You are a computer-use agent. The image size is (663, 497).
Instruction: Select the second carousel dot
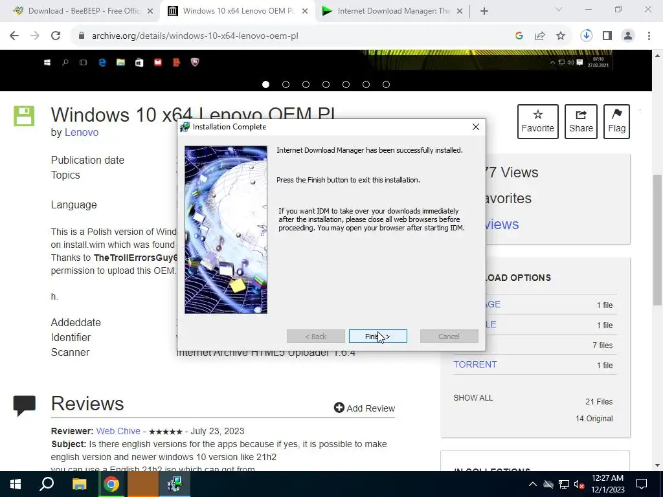(286, 85)
